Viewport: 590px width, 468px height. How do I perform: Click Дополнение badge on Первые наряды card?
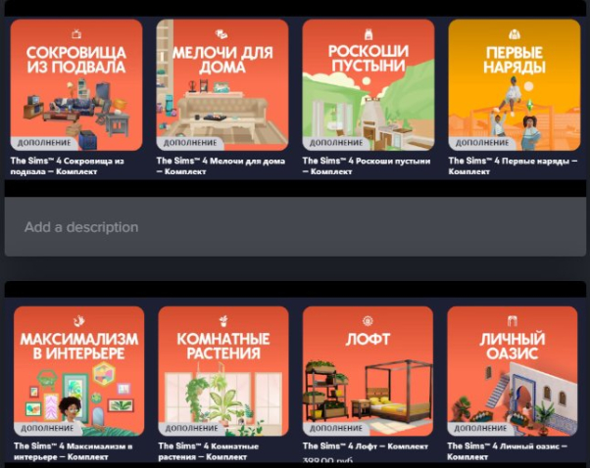pos(482,143)
